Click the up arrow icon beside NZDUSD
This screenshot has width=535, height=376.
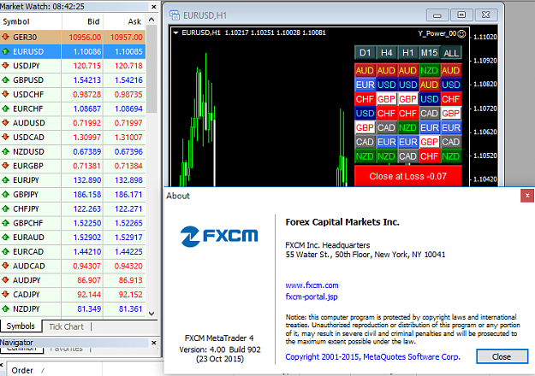pos(5,151)
